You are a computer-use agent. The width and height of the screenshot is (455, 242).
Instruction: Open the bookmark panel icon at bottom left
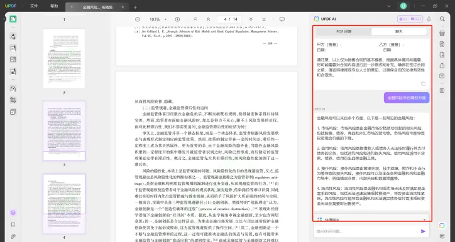coord(13,224)
